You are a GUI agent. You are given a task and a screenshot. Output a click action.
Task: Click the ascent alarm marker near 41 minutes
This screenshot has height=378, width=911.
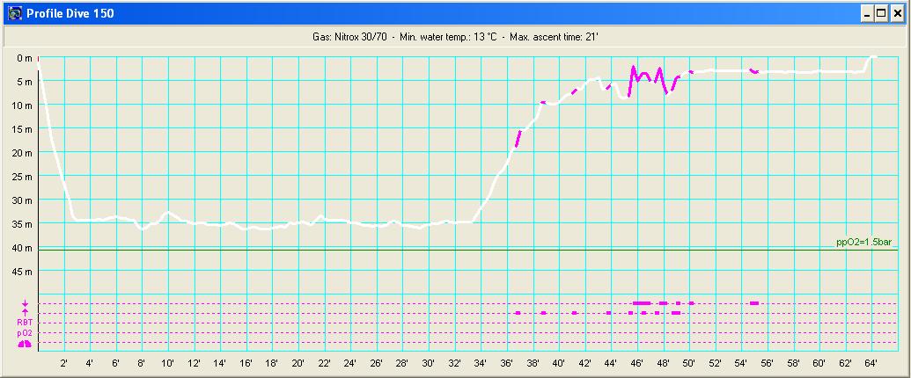tap(574, 313)
